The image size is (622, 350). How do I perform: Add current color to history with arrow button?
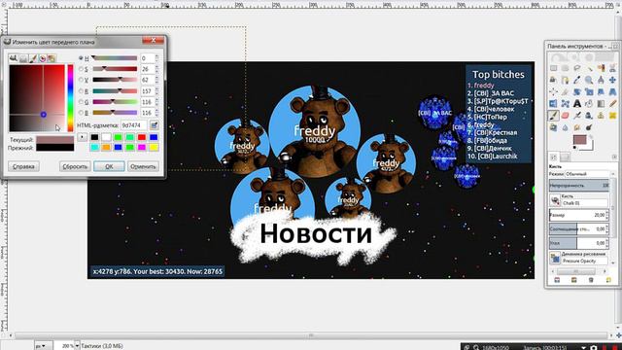[x=82, y=137]
